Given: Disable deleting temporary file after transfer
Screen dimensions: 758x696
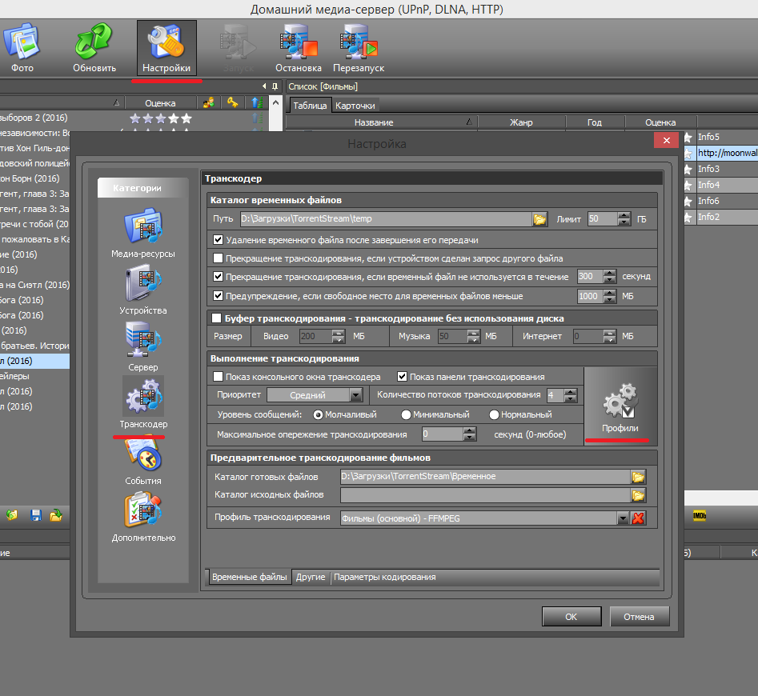Looking at the screenshot, I should tap(219, 240).
